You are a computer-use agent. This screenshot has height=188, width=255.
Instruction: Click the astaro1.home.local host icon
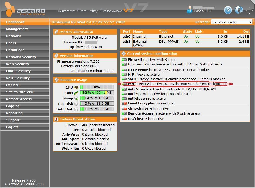click(x=56, y=32)
